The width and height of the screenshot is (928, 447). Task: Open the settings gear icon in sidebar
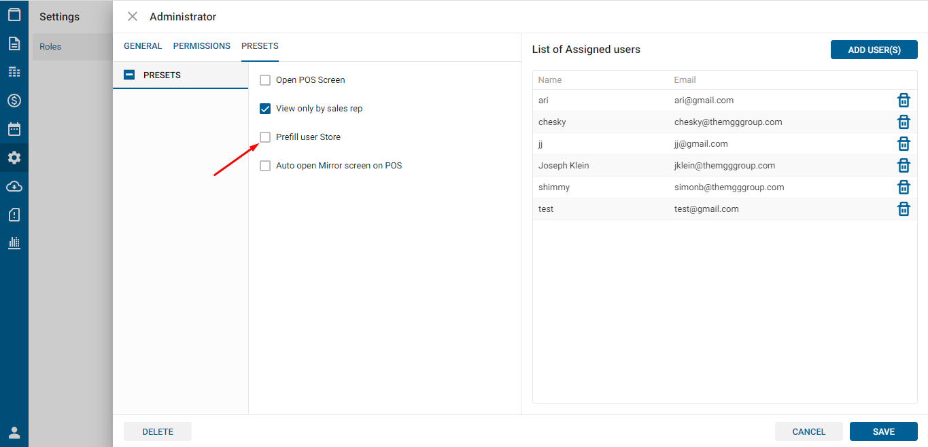pyautogui.click(x=14, y=158)
